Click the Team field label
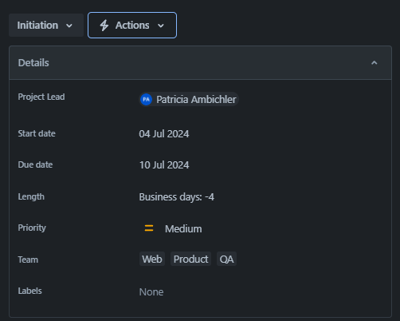The image size is (400, 321). [28, 260]
